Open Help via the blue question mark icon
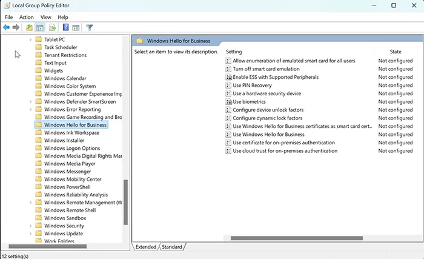This screenshot has width=424, height=259. click(65, 27)
